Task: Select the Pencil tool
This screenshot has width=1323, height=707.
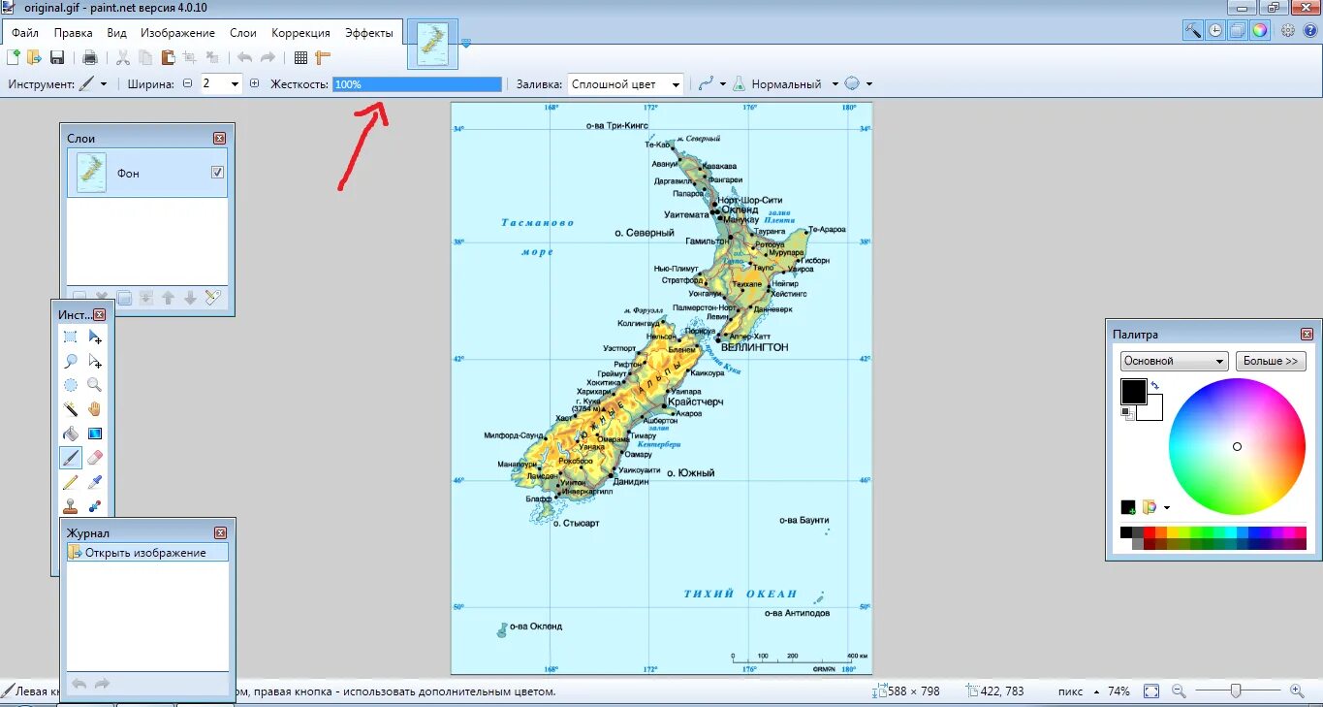Action: [x=71, y=482]
